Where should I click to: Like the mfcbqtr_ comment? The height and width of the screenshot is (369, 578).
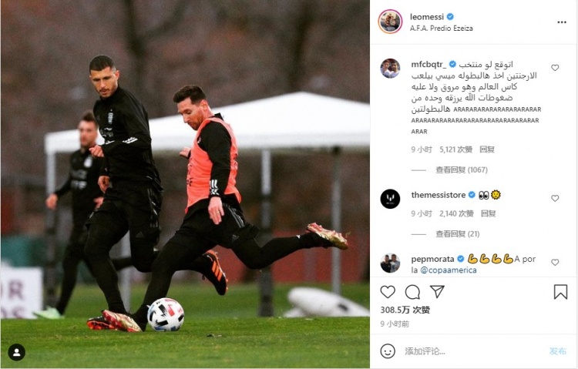point(555,68)
